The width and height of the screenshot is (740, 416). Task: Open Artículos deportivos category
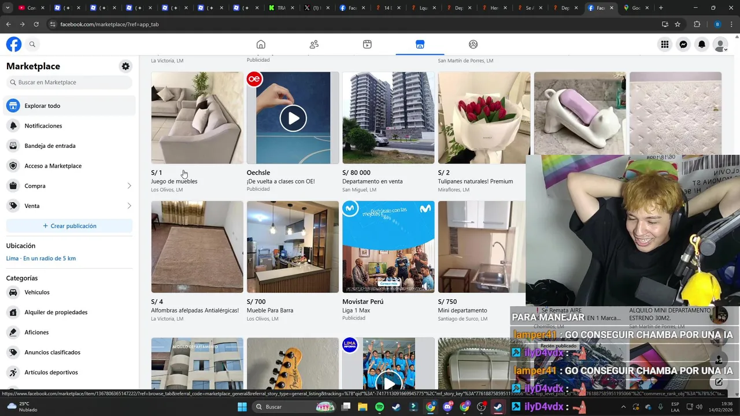point(71,373)
